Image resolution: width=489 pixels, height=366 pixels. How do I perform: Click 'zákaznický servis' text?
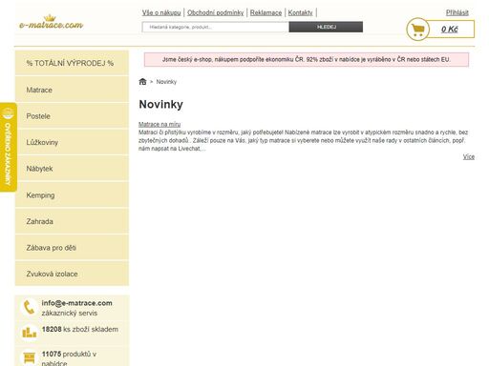click(x=70, y=313)
